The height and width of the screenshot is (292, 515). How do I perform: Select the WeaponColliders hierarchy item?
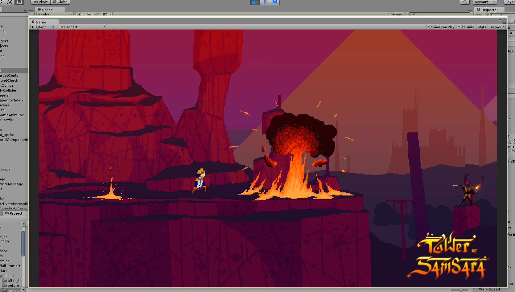pyautogui.click(x=12, y=100)
